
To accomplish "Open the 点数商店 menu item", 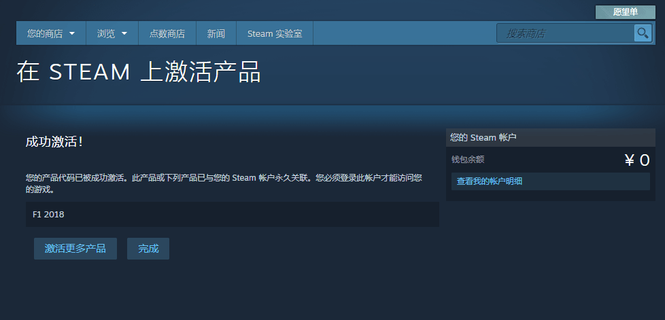I will [x=167, y=33].
